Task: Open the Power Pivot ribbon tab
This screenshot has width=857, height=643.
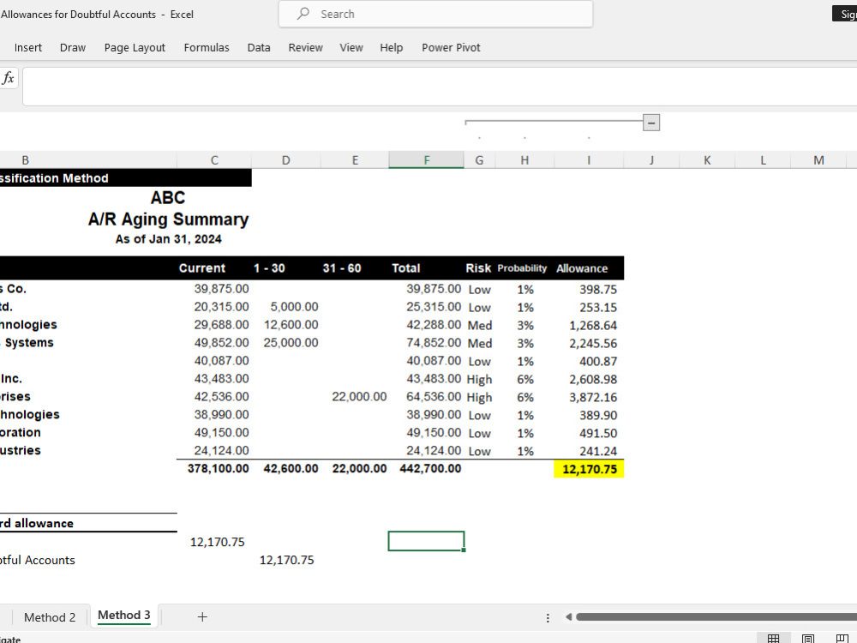Action: point(451,47)
